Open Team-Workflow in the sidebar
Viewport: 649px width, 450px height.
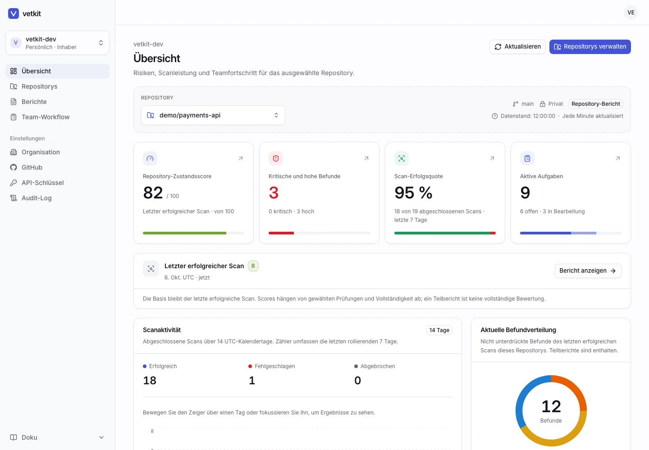click(x=58, y=117)
